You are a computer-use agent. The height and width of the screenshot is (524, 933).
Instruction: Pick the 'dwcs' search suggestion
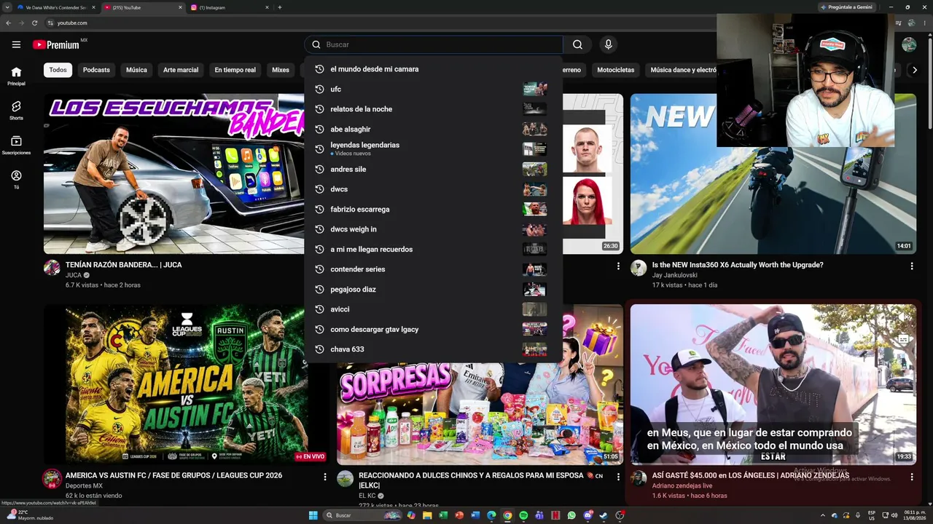point(434,189)
